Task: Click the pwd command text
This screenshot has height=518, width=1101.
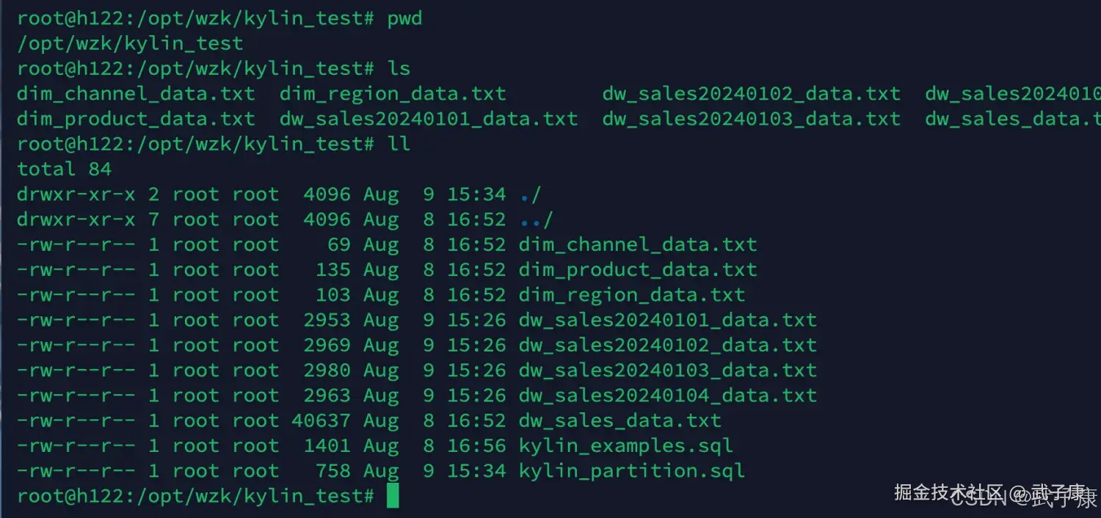Action: (x=404, y=18)
